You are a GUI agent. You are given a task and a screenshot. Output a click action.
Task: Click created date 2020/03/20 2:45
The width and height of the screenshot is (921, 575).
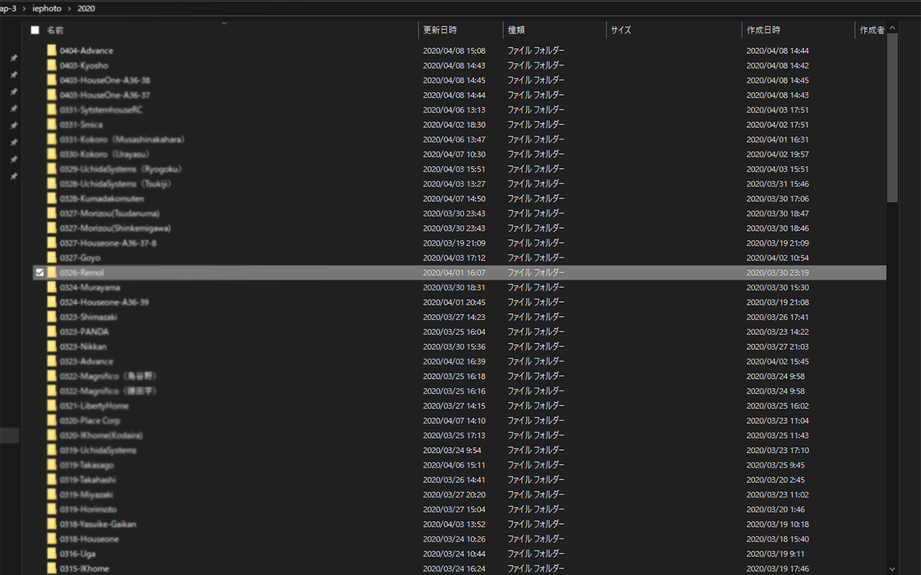click(x=776, y=480)
